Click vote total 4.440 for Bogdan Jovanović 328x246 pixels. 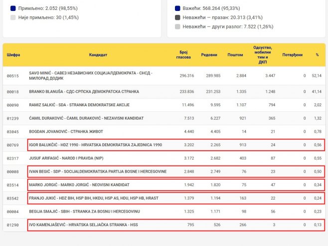(x=189, y=131)
